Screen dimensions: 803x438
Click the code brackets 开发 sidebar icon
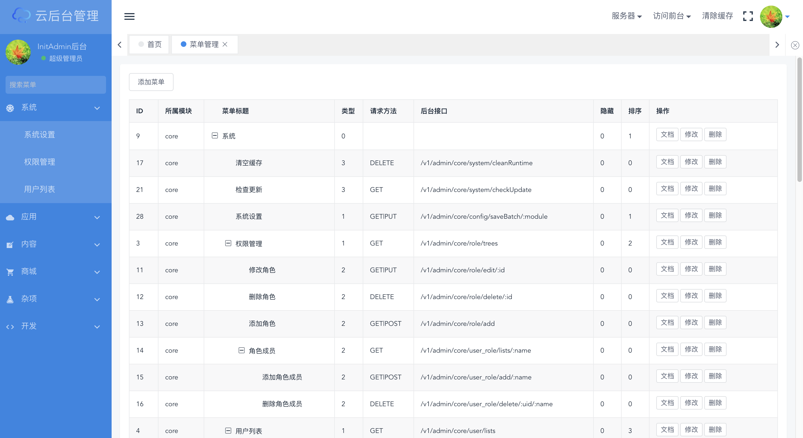[10, 326]
